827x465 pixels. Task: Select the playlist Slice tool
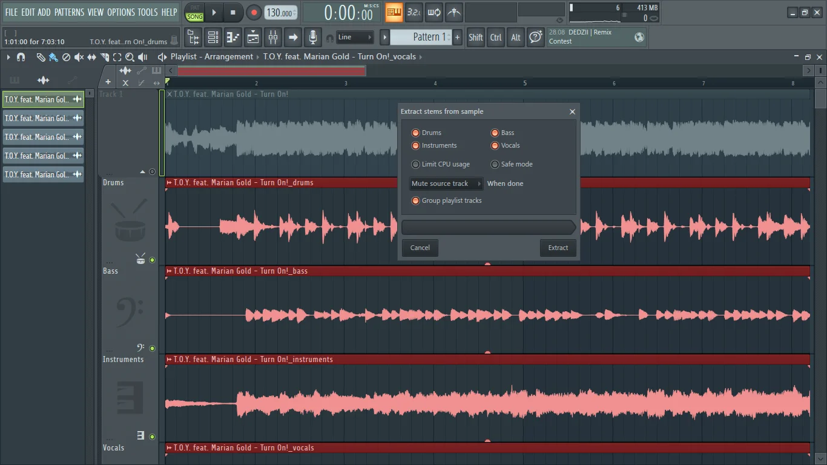coord(105,57)
